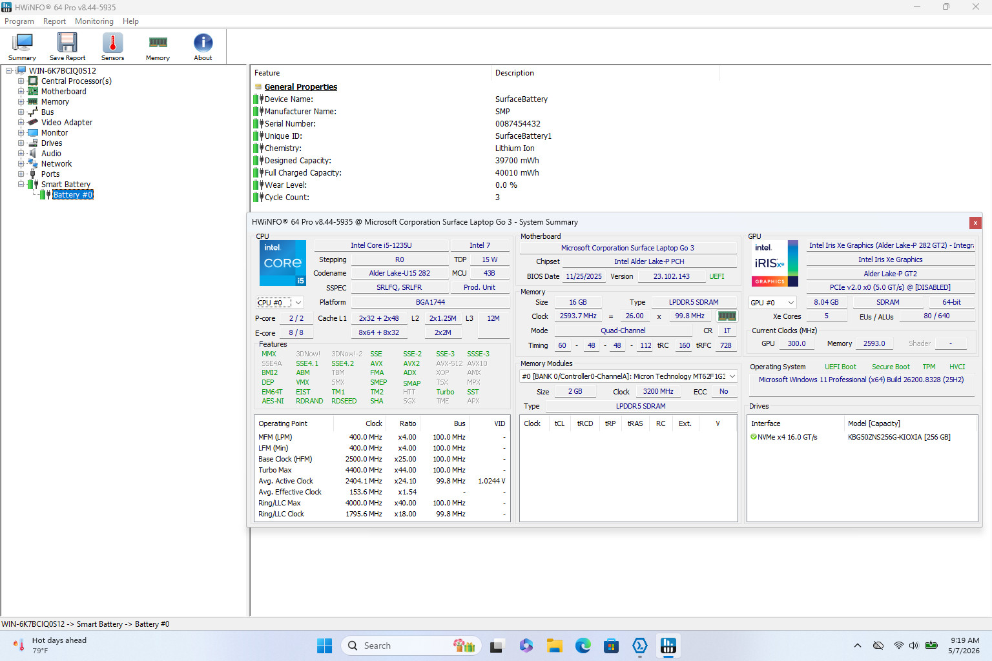The height and width of the screenshot is (661, 992).
Task: Open the Program menu
Action: [19, 21]
